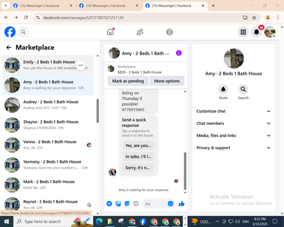Close the third Messenger browser tab
This screenshot has height=227, width=284.
tap(203, 6)
